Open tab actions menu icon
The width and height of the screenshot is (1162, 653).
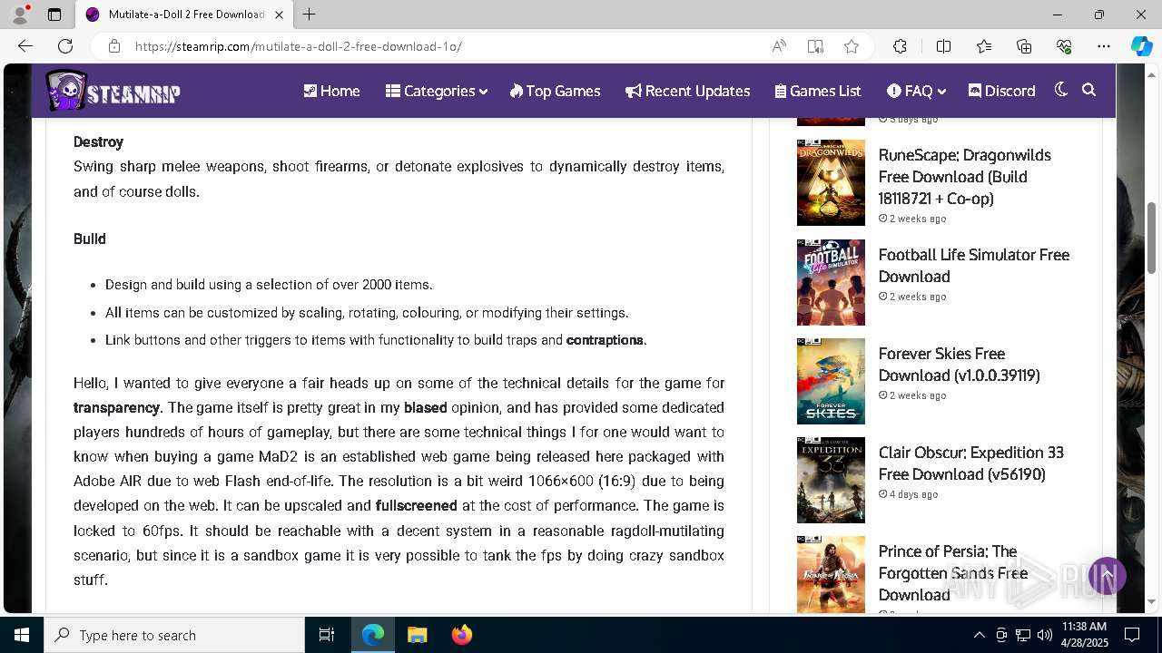click(54, 15)
